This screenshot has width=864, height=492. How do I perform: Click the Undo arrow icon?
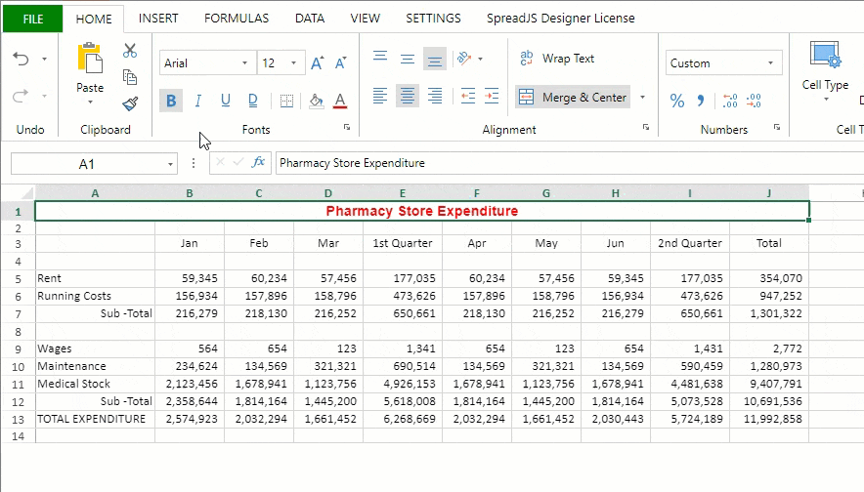pyautogui.click(x=21, y=59)
